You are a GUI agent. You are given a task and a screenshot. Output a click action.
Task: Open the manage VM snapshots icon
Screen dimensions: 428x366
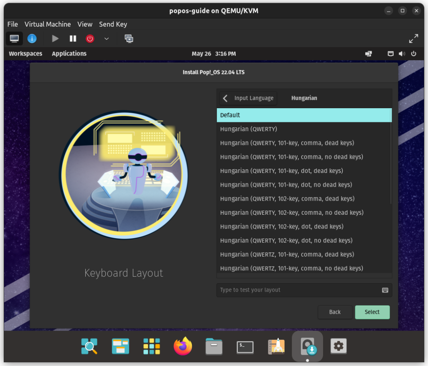pos(129,38)
